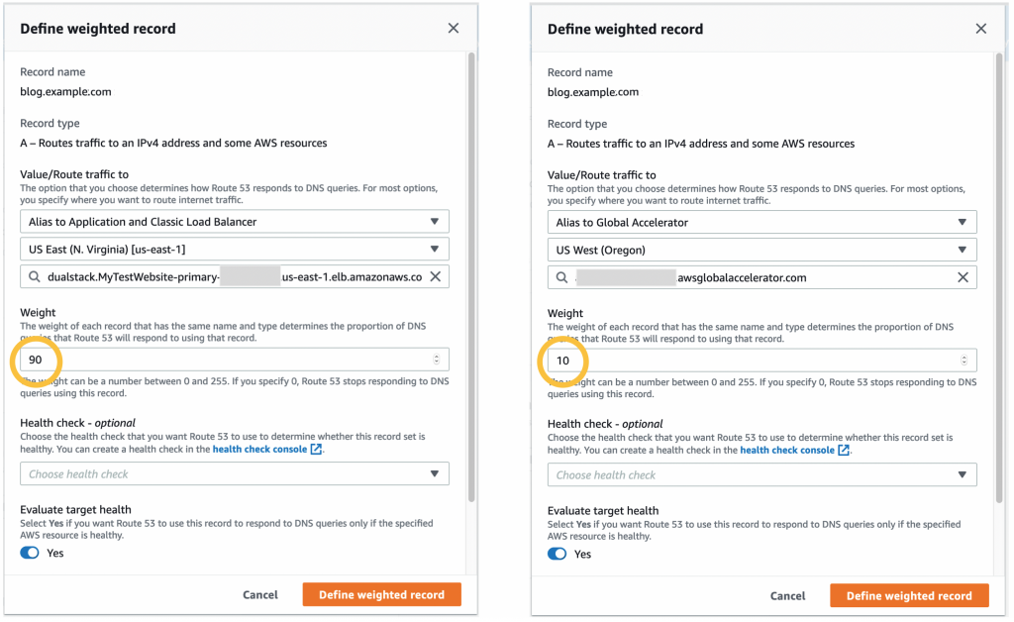
Task: Open the US East (N. Virginia) region dropdown
Action: click(x=234, y=249)
